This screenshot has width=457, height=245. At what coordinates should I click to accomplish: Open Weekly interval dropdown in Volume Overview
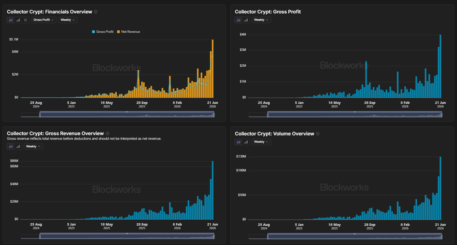261,142
